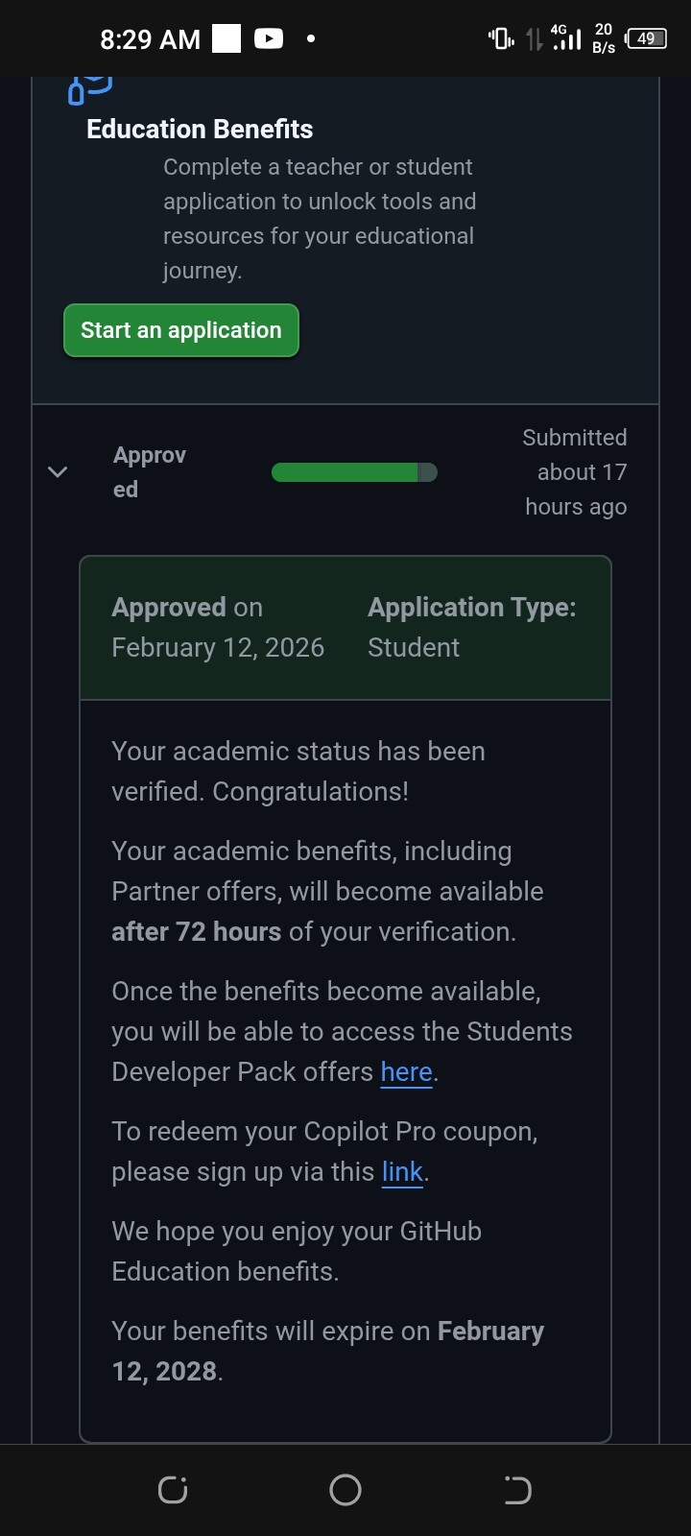Follow the Copilot Pro coupon 'link'
Viewport: 691px width, 1536px height.
pyautogui.click(x=402, y=1171)
